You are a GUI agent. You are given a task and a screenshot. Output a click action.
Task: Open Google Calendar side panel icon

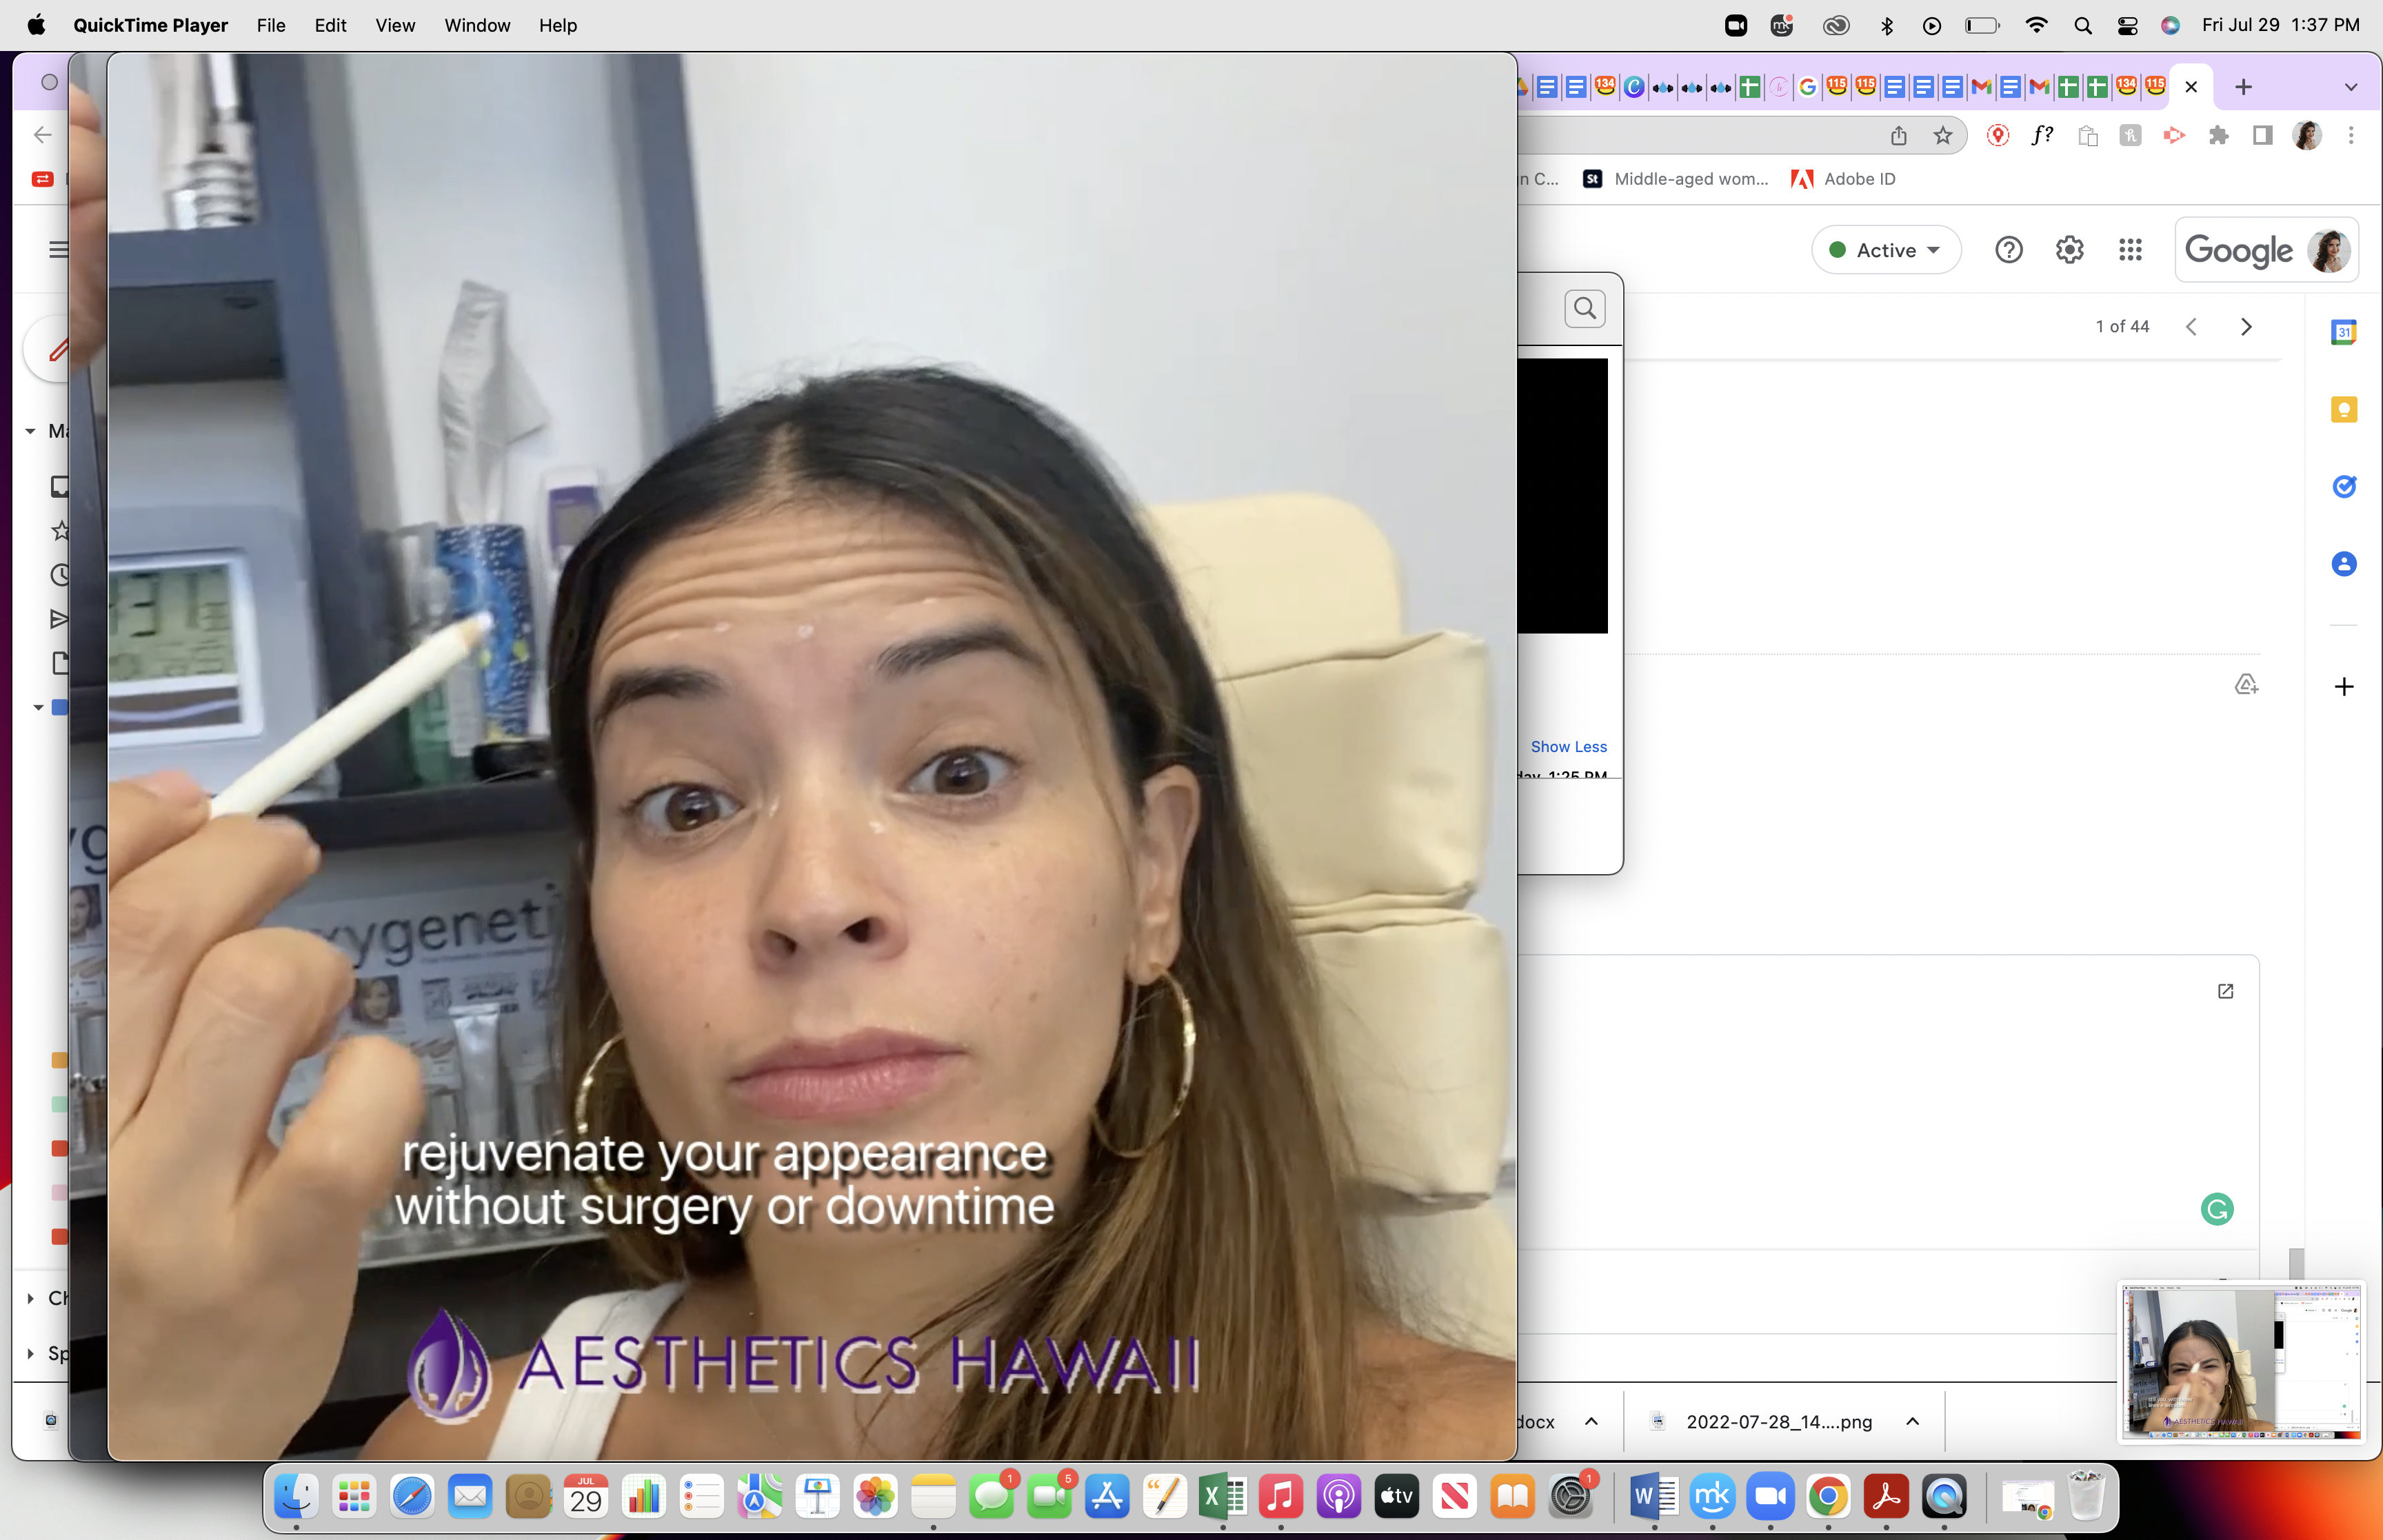(2343, 332)
